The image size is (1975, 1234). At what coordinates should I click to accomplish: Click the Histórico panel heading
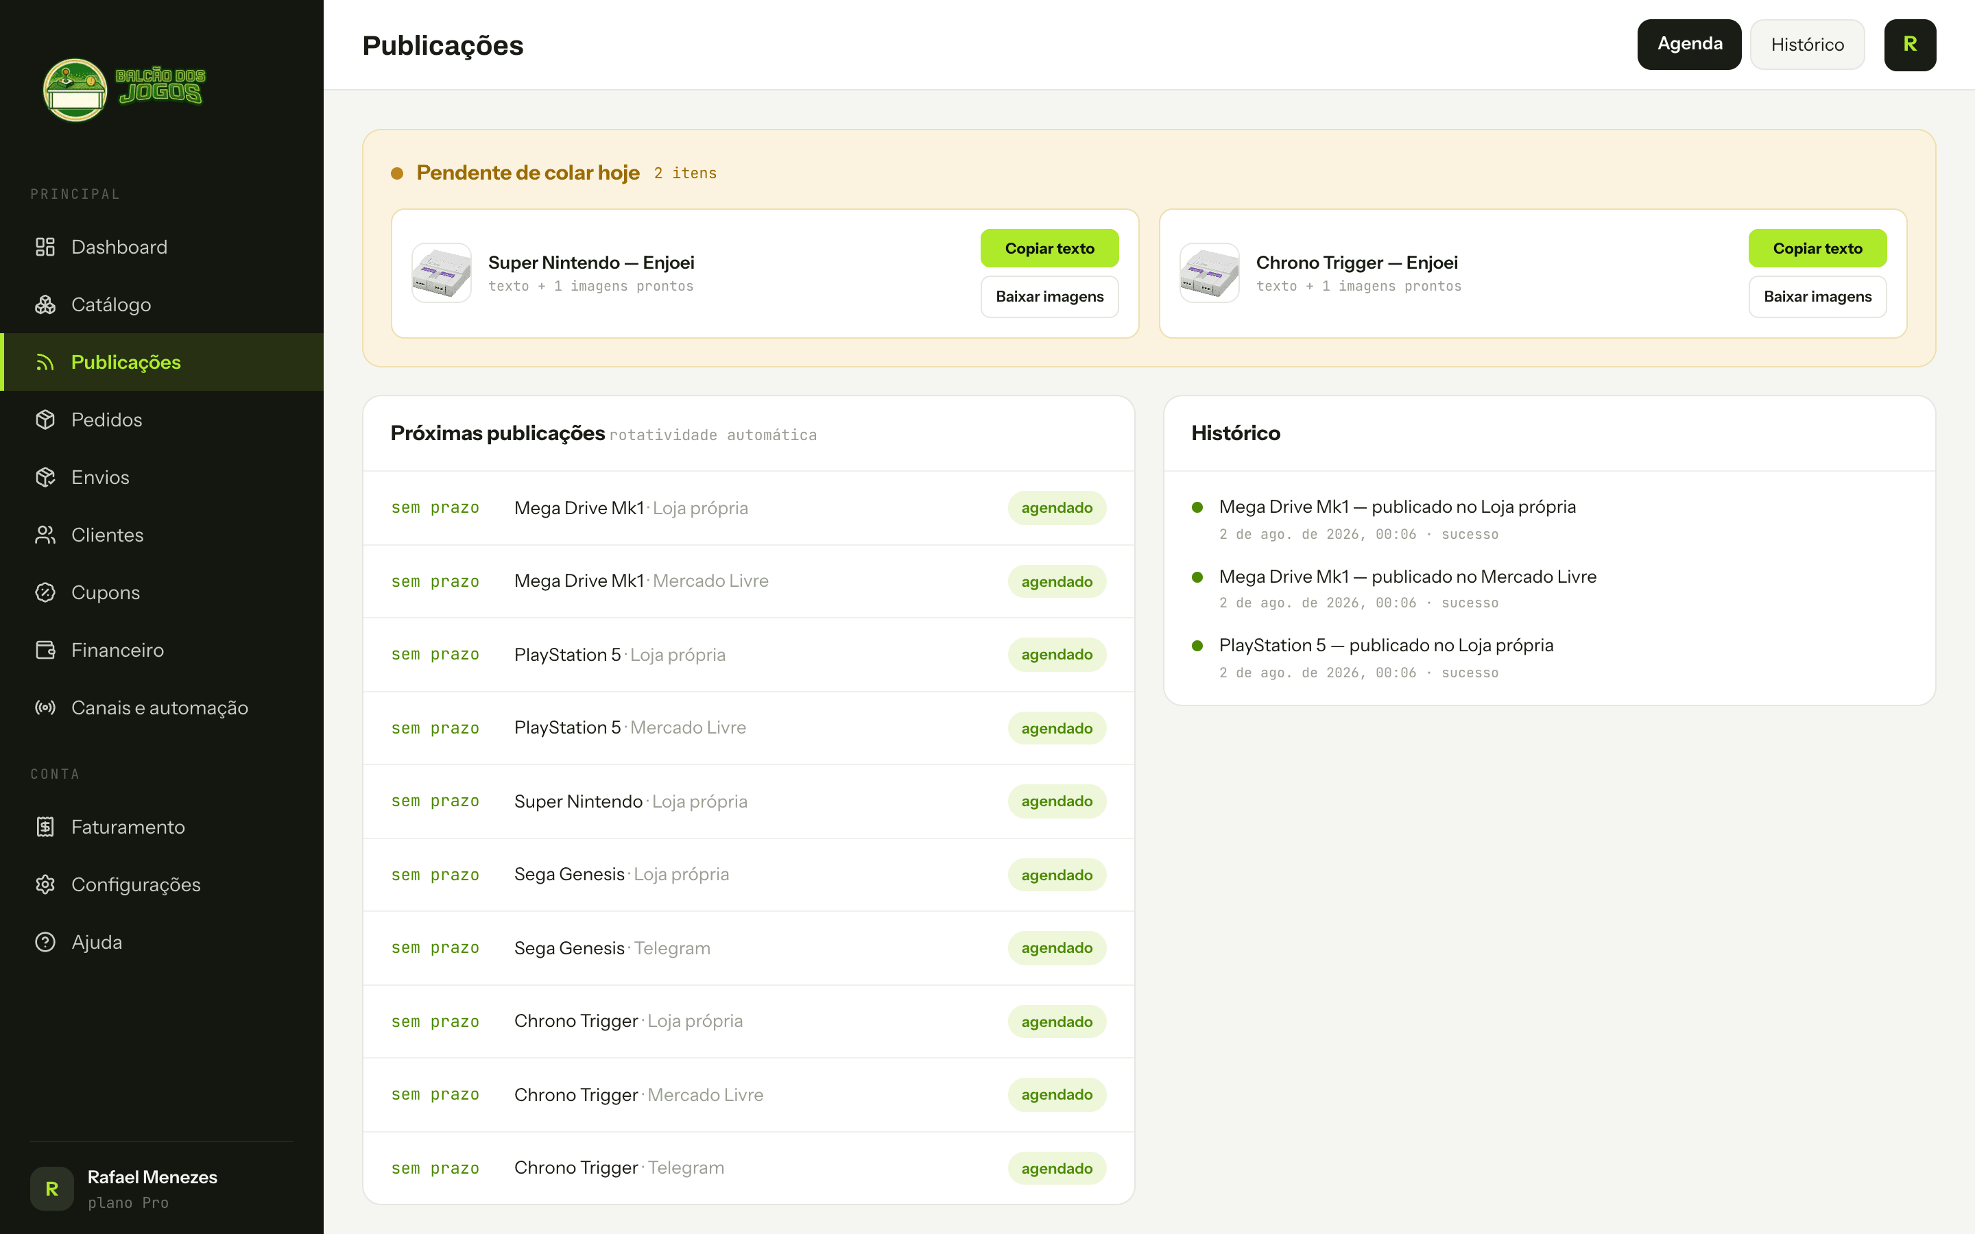pos(1236,433)
